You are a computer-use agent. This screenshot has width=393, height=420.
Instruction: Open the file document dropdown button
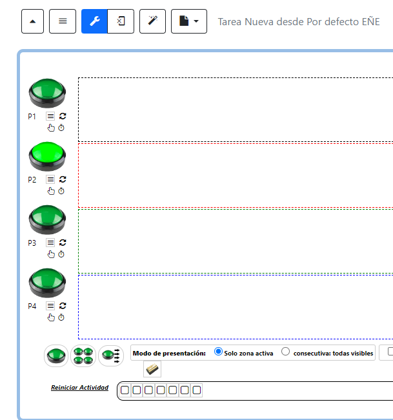(x=189, y=21)
